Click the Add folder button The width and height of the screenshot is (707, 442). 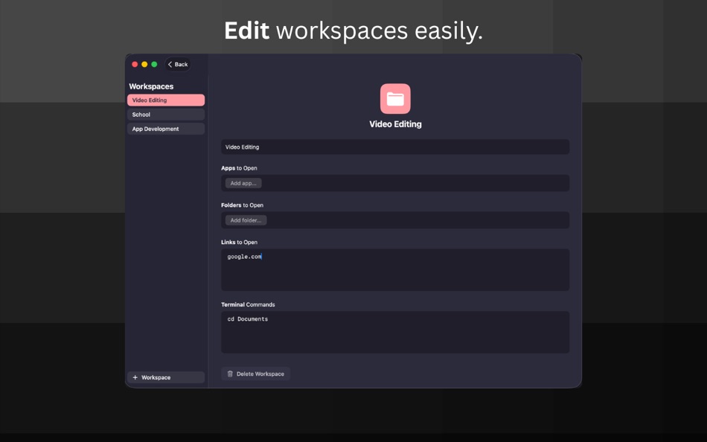(x=246, y=220)
